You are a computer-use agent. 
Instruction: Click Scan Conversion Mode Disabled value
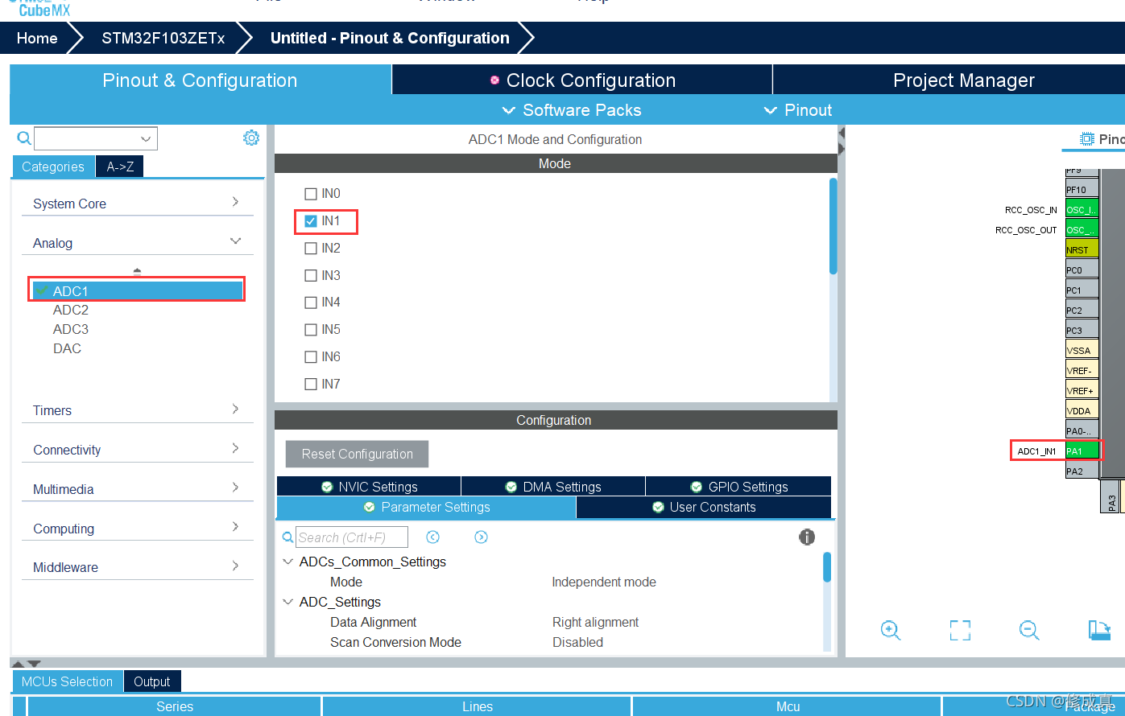click(x=577, y=642)
